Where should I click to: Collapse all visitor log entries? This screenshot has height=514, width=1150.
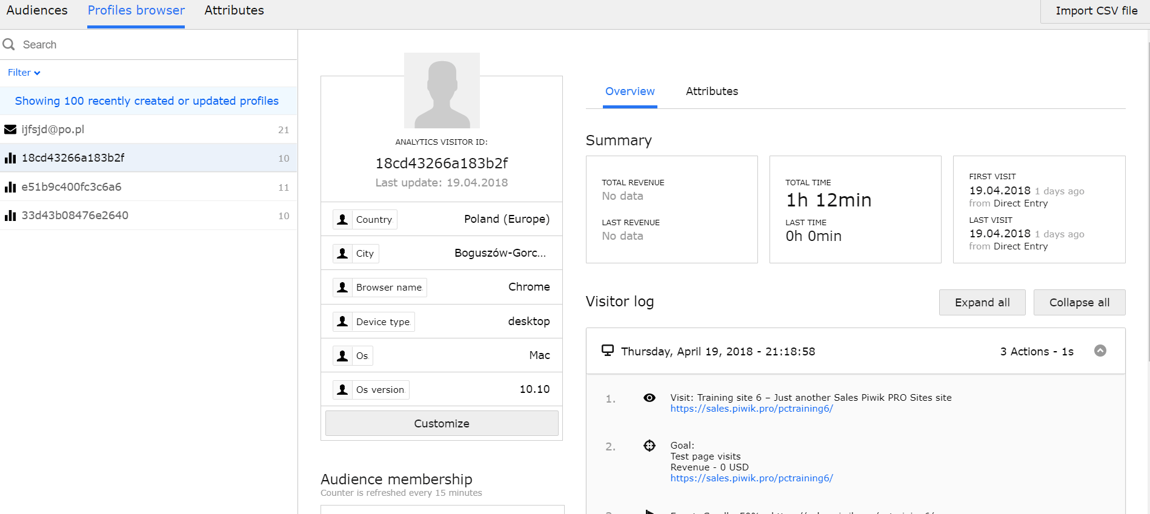[1079, 303]
